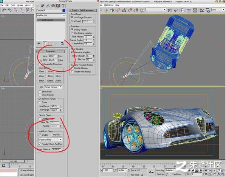
Task: Click the Redo arrow in the main toolbar
Action: click(9, 10)
